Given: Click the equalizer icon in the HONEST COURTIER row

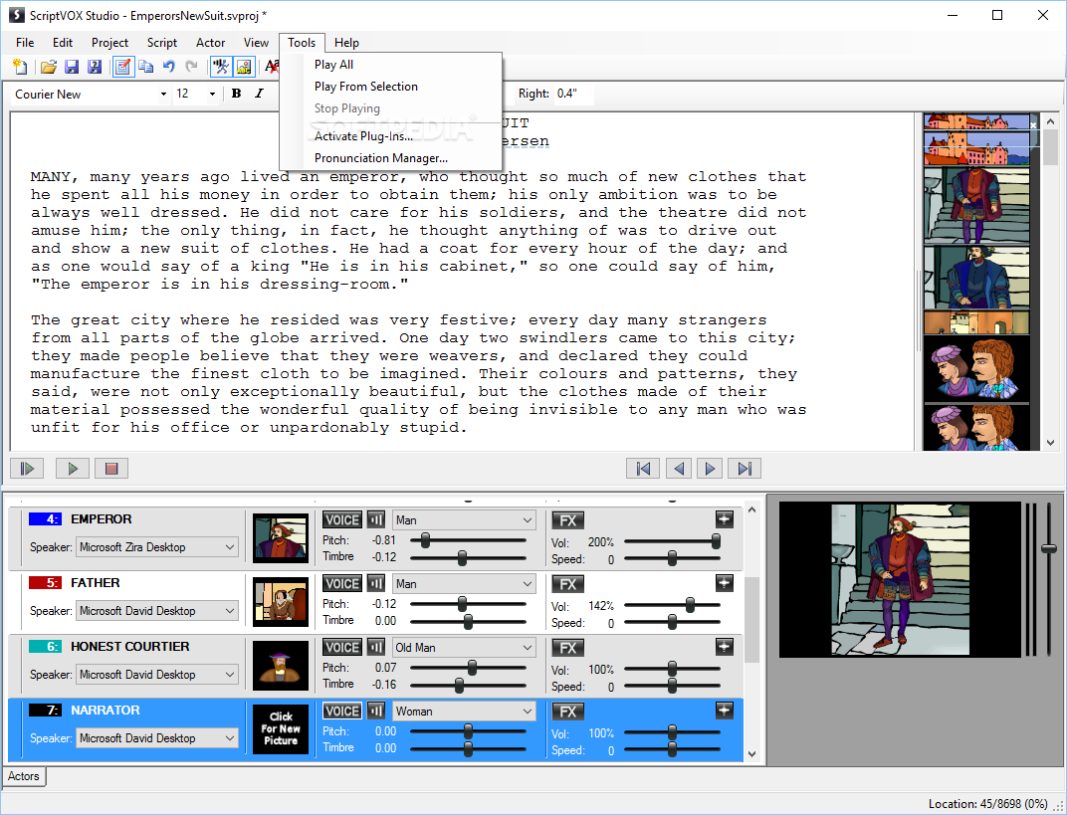Looking at the screenshot, I should click(x=376, y=648).
